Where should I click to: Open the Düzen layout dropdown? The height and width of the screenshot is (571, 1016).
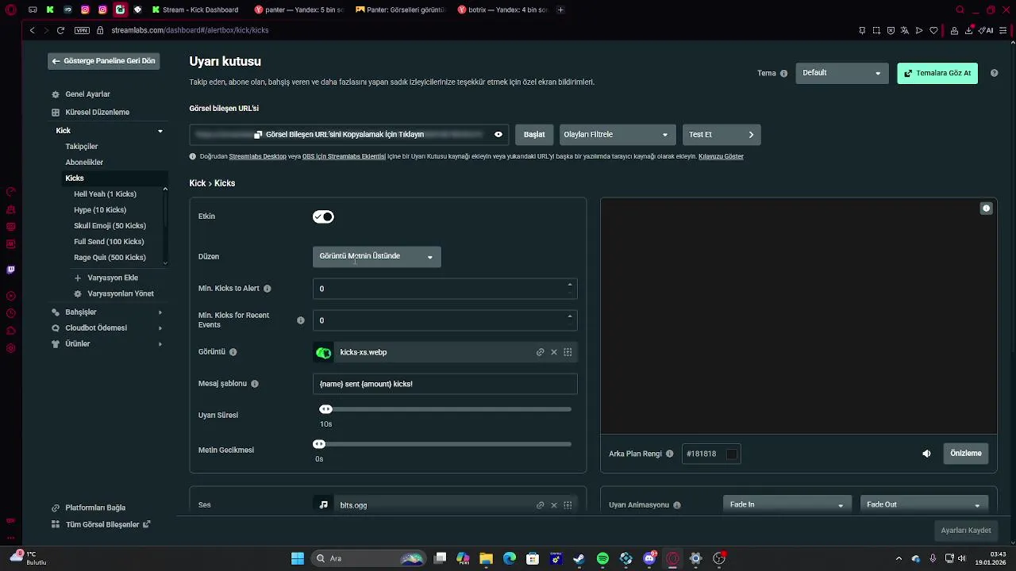click(x=377, y=256)
